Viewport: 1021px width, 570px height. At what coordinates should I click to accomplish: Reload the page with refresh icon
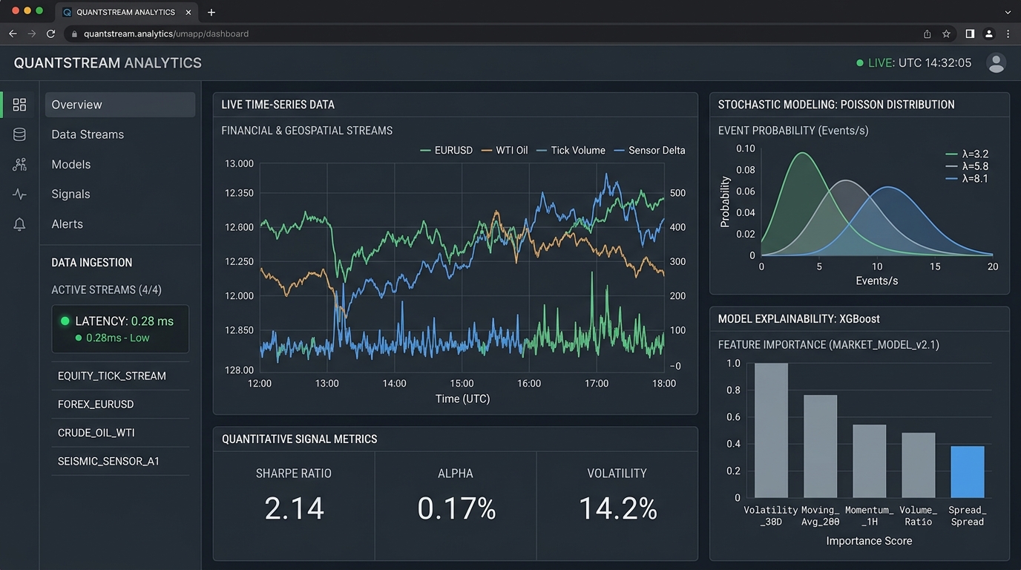51,33
